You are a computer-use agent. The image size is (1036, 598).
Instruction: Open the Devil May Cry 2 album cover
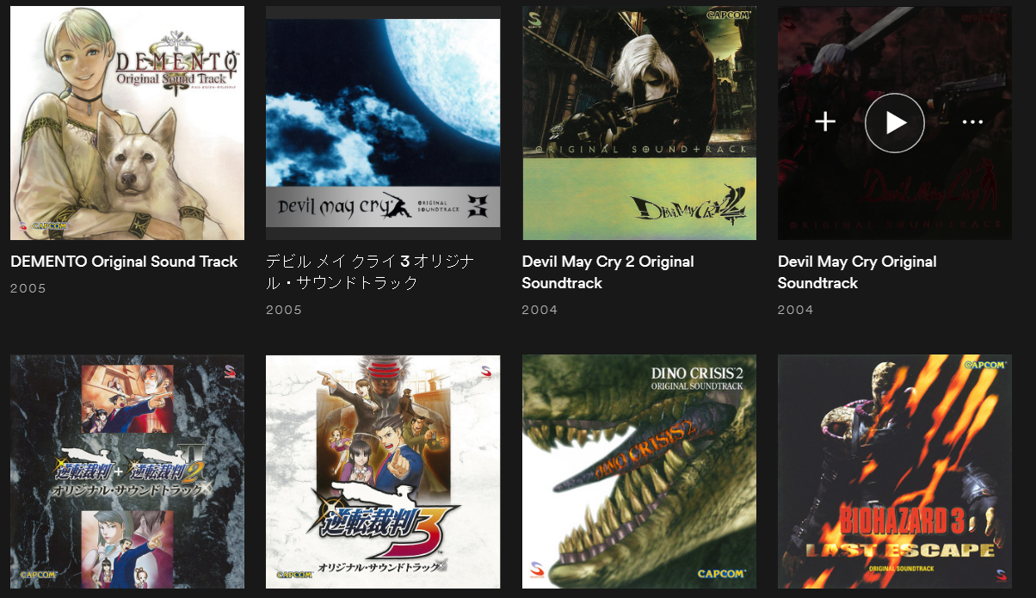point(639,123)
